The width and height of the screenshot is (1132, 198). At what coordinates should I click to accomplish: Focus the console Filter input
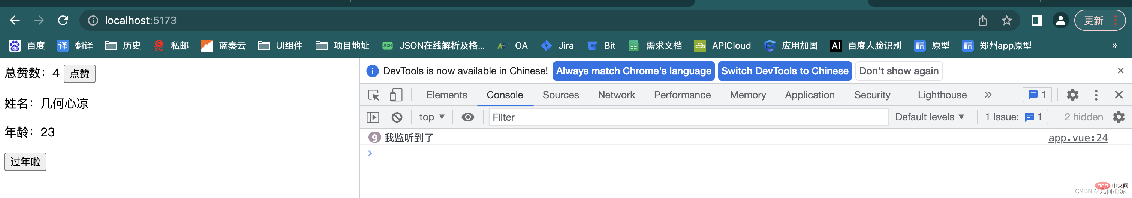pos(688,117)
